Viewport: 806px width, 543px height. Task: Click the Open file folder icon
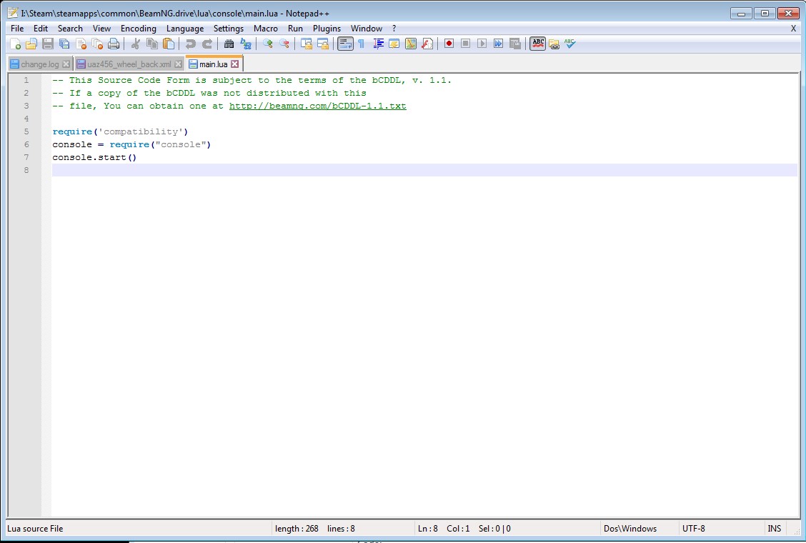coord(31,44)
